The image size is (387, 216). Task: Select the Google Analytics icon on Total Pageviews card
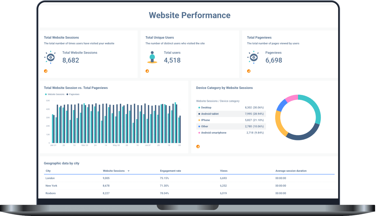click(x=248, y=71)
